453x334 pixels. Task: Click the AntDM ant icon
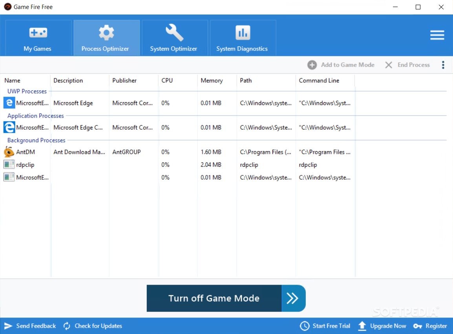coord(9,152)
